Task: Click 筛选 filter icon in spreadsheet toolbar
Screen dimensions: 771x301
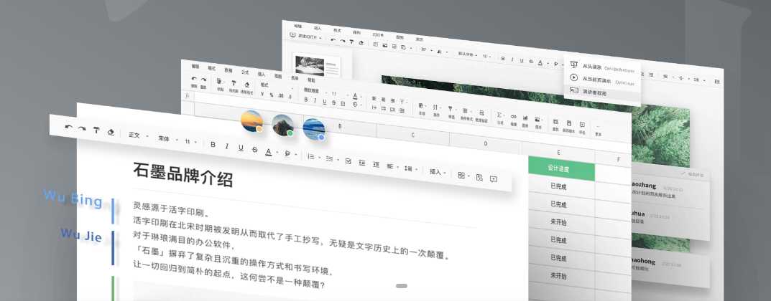Action: [451, 113]
